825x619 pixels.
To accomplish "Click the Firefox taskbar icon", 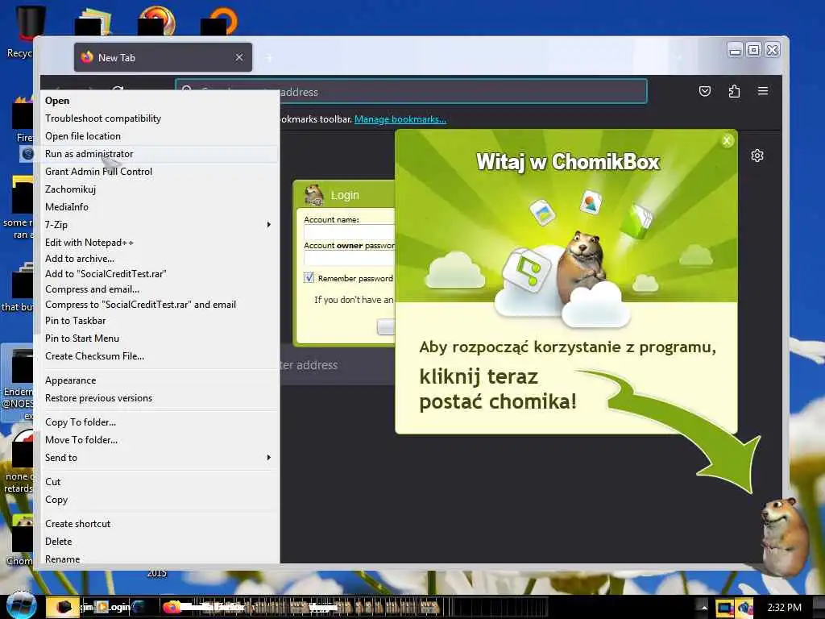I will click(171, 608).
